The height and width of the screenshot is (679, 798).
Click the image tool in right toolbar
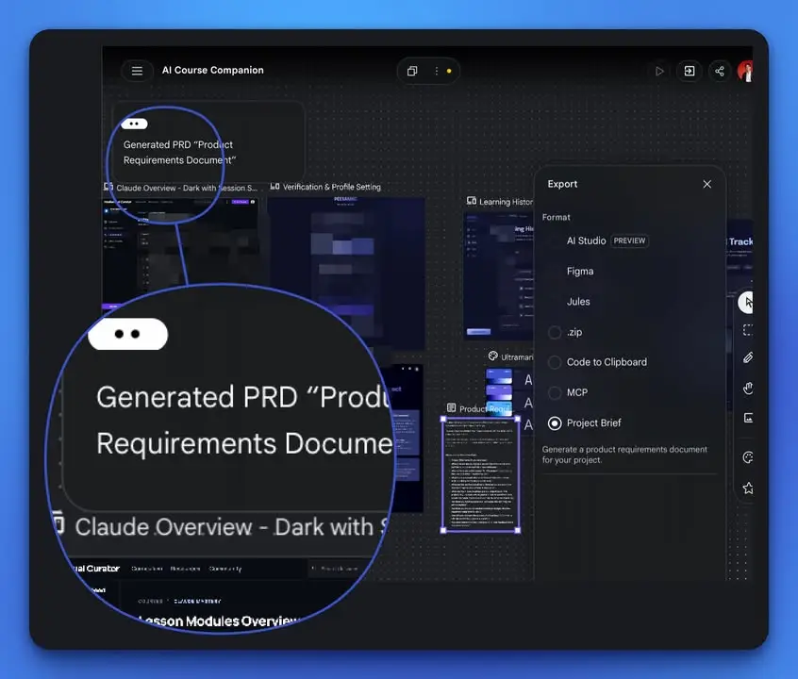click(748, 418)
